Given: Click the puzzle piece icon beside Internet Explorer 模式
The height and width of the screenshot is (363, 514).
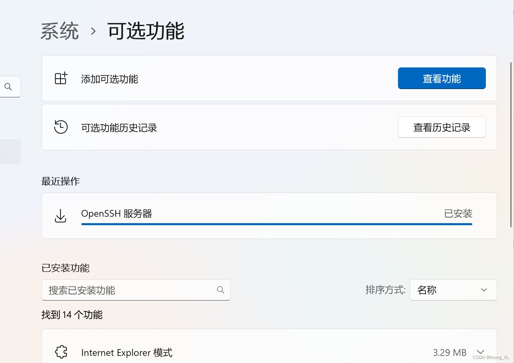Looking at the screenshot, I should coord(61,352).
